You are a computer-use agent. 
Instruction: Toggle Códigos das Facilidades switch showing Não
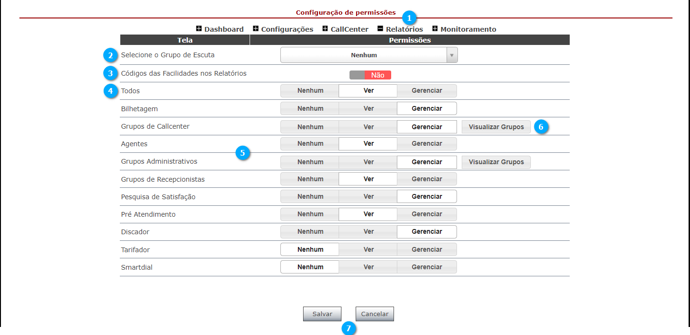click(370, 75)
